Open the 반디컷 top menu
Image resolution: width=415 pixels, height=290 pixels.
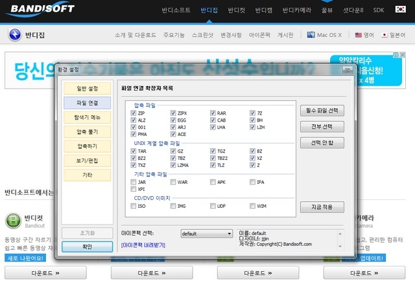pyautogui.click(x=236, y=10)
